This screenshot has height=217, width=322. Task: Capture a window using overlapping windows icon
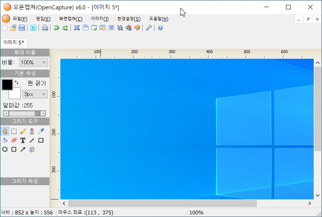coord(85,28)
